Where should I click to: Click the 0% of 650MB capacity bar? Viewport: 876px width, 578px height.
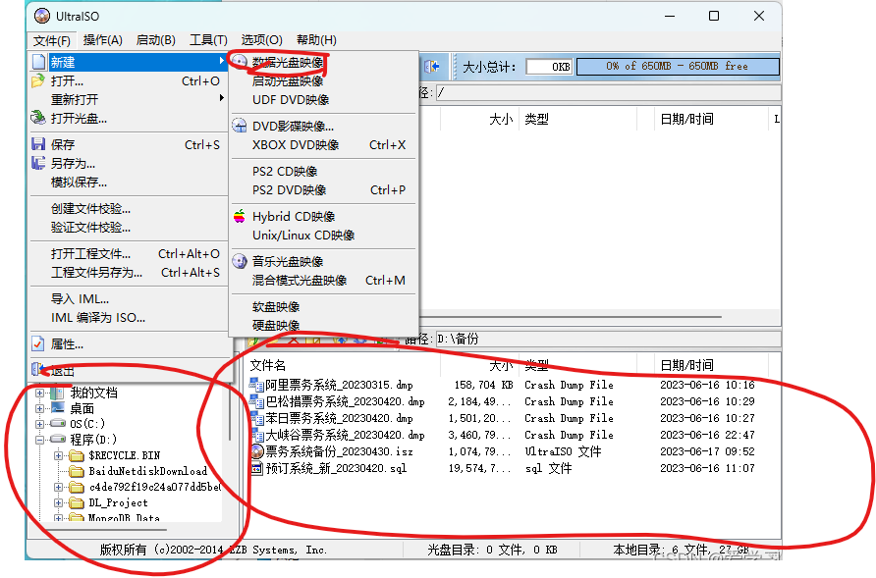coord(678,67)
